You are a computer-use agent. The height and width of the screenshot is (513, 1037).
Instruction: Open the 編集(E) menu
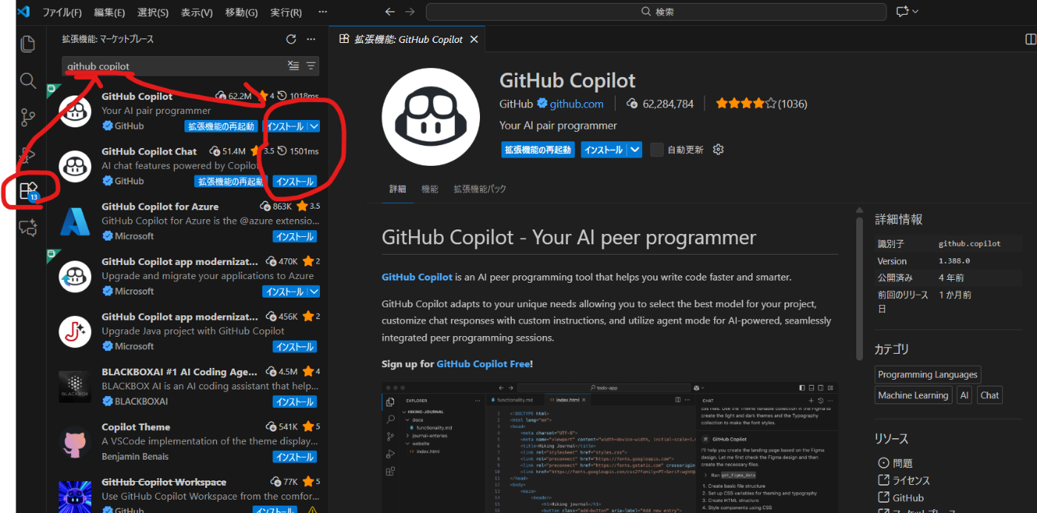click(110, 12)
